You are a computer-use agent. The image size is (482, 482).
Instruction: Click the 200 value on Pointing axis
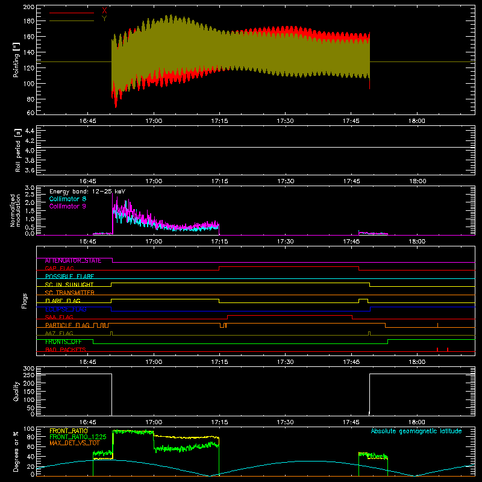coord(29,7)
